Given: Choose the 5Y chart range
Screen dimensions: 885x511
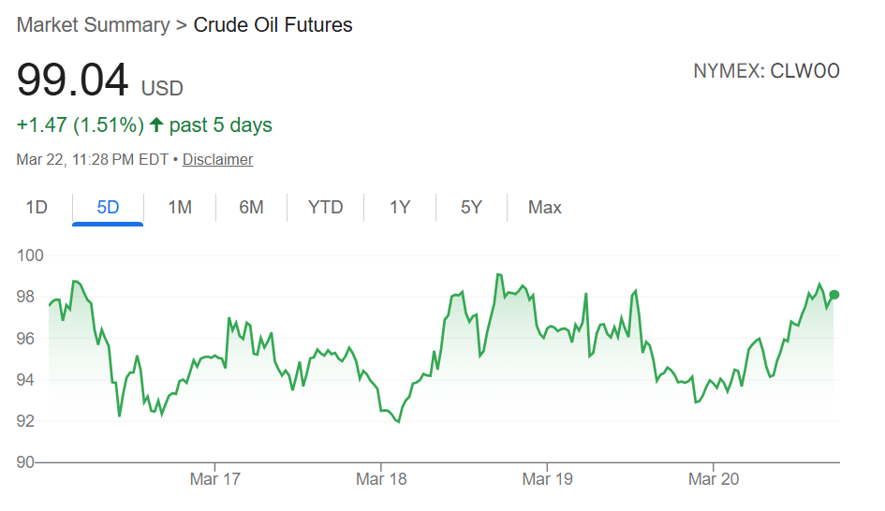Looking at the screenshot, I should pos(471,208).
